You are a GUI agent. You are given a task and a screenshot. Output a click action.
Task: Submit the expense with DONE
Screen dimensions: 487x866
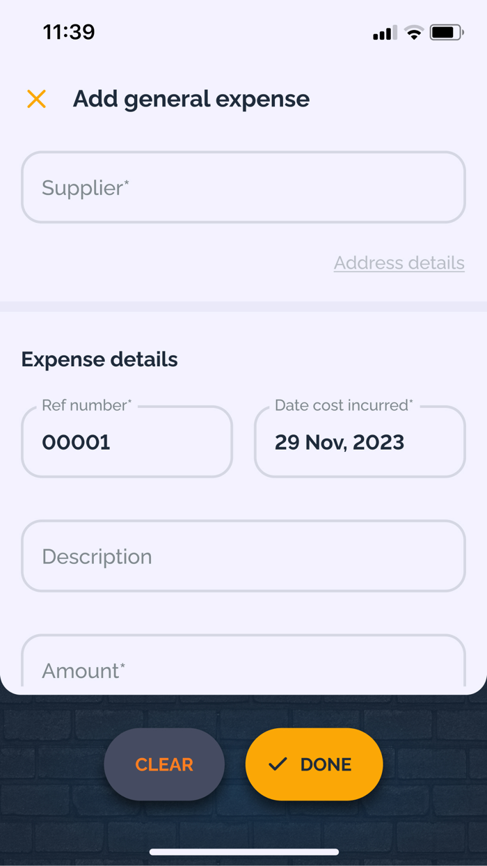(314, 764)
